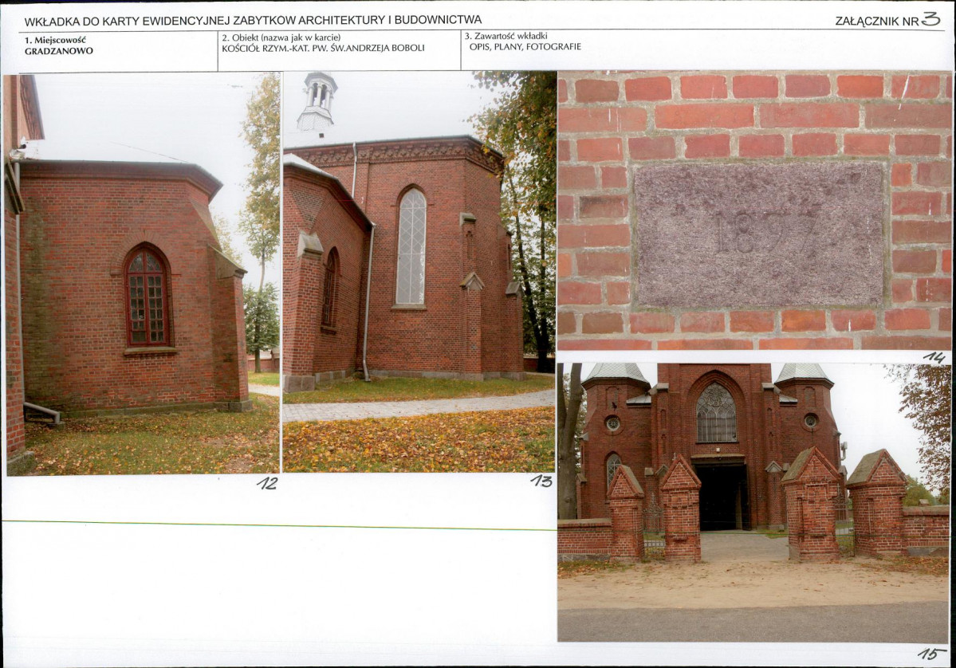956x668 pixels.
Task: Click the '3. Zawartość wkładki' field label
Action: pyautogui.click(x=506, y=36)
